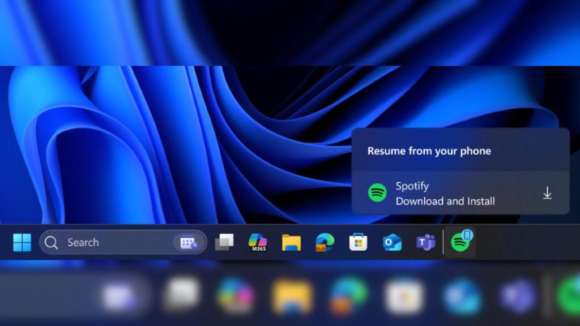Viewport: 580px width, 326px height.
Task: Open the Windows Start menu
Action: coord(22,242)
